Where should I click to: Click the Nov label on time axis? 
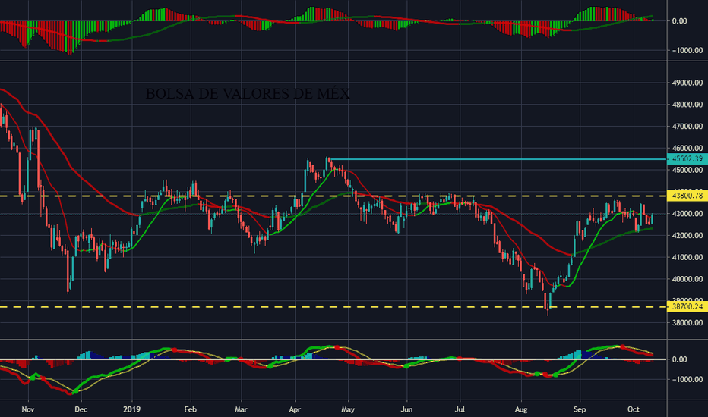(x=28, y=409)
